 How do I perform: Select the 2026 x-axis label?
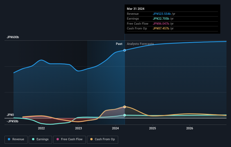(190, 128)
